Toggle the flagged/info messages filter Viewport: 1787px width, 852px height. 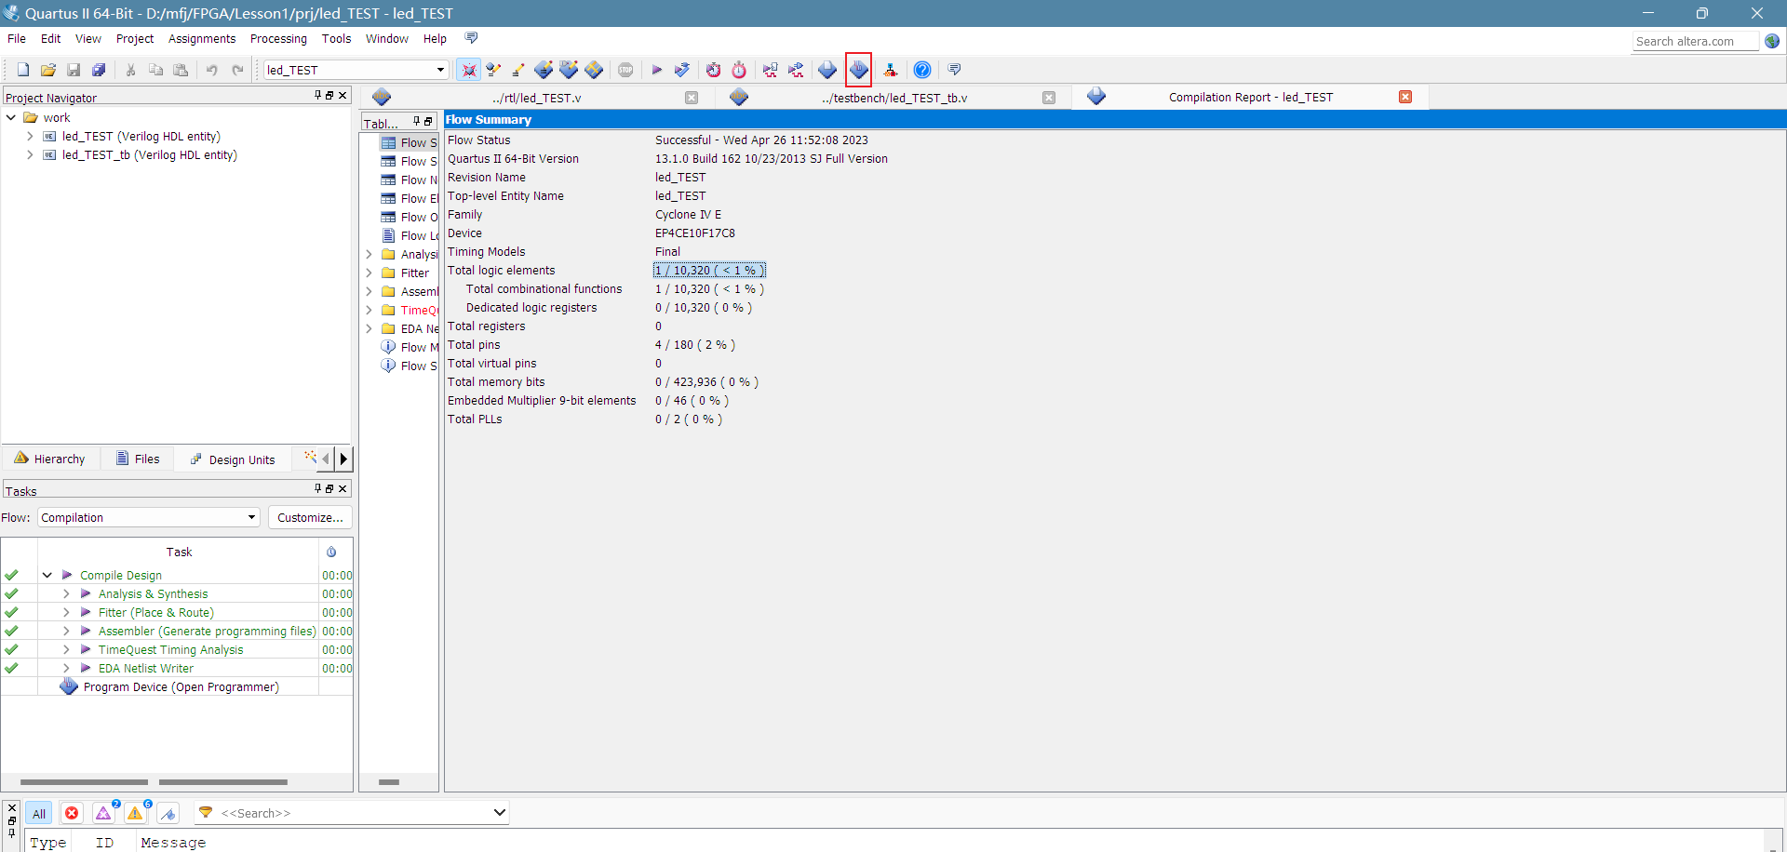tap(168, 813)
